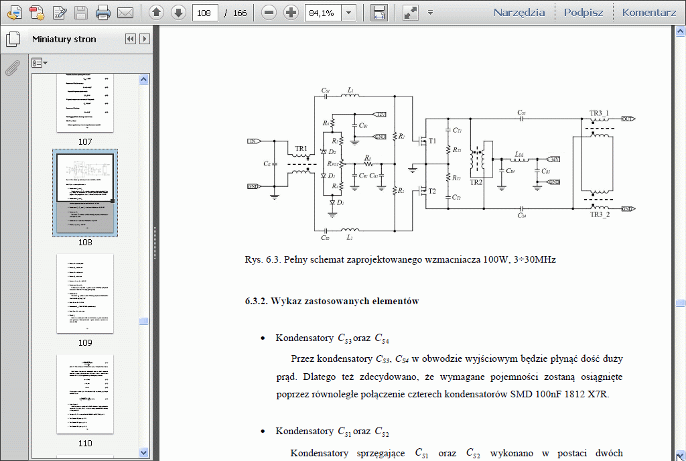Click the Email envelope icon
Viewport: 686px width, 461px height.
click(125, 12)
